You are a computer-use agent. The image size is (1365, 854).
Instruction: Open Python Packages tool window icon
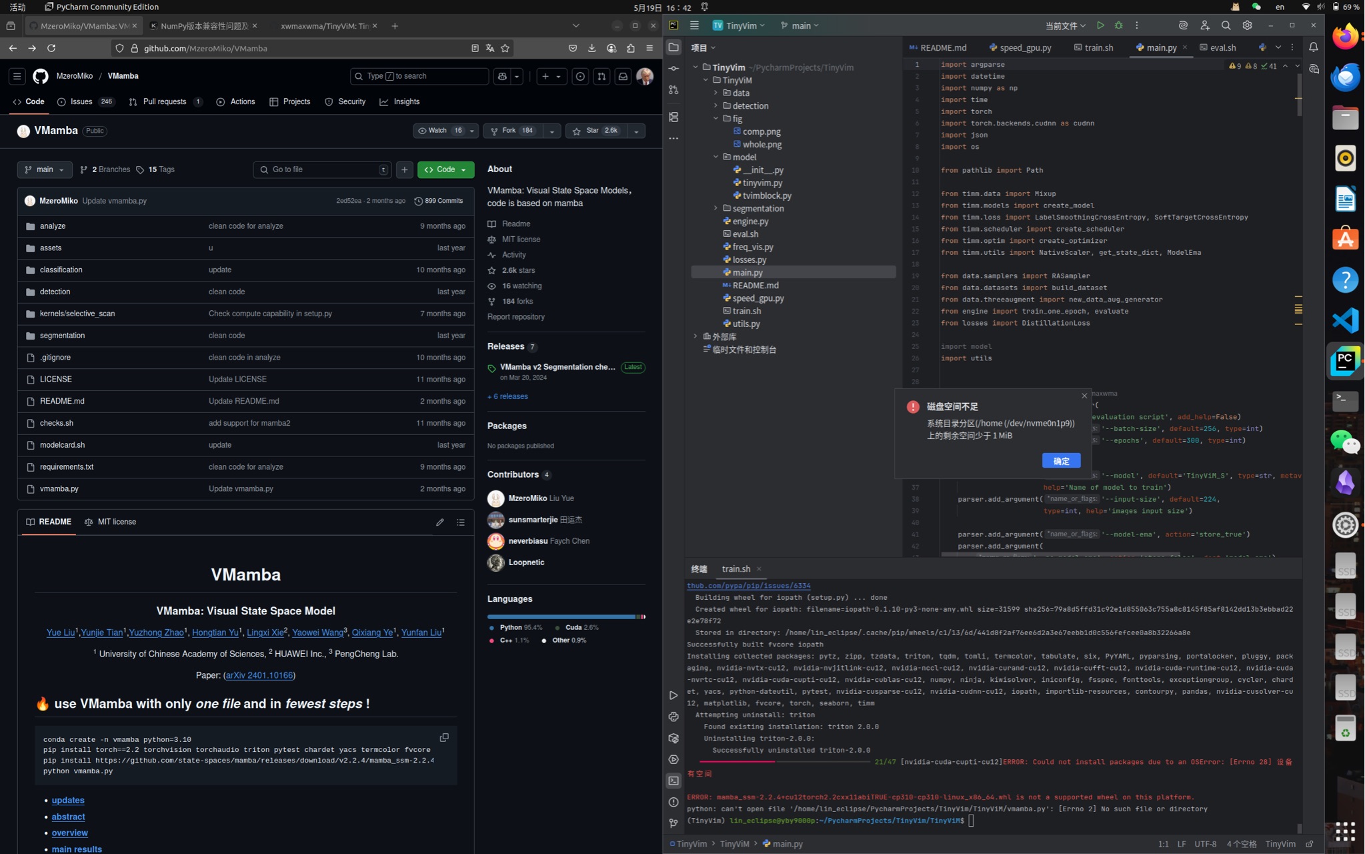click(673, 738)
